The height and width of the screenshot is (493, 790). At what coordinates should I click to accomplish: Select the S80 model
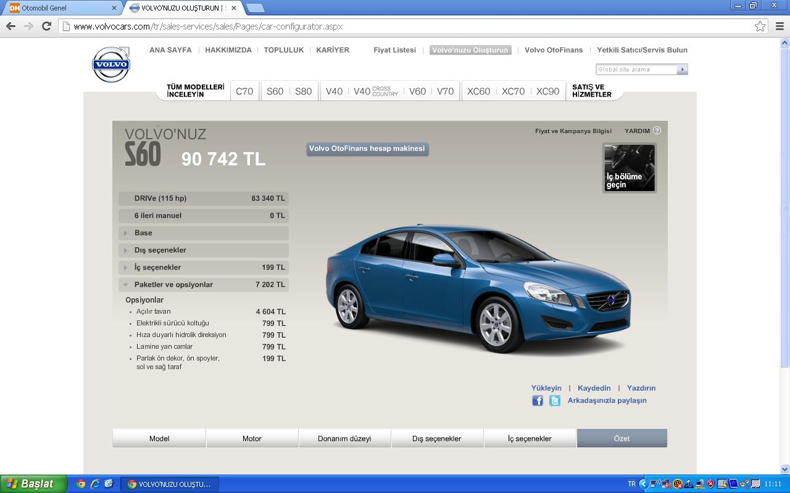coord(303,91)
